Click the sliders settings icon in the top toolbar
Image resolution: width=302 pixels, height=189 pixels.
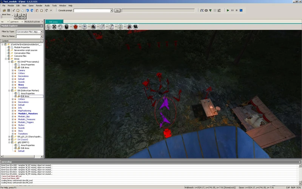coord(219,11)
